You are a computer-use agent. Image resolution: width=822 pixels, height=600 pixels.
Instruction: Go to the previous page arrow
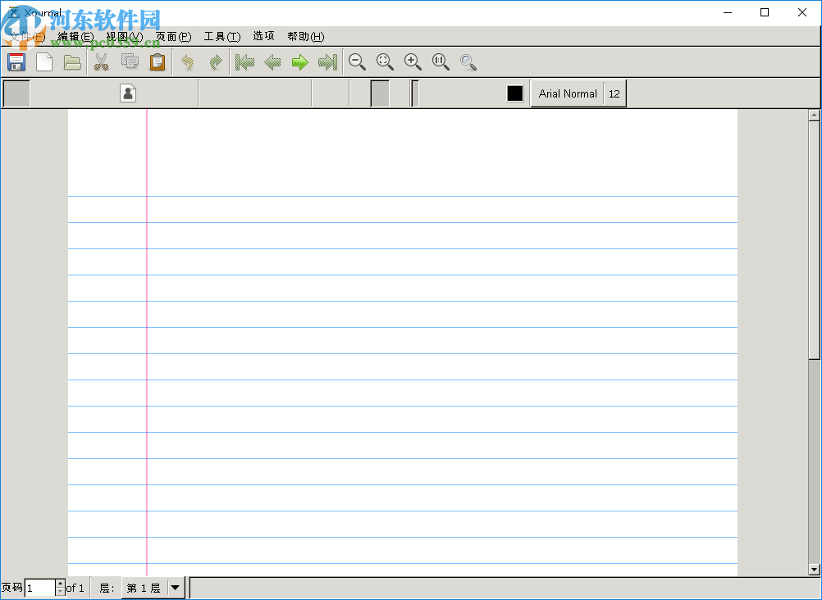click(272, 61)
